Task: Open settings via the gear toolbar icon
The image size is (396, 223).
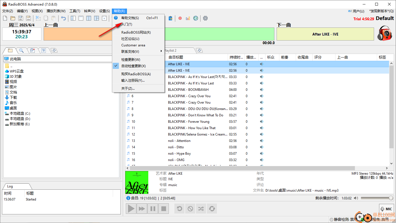Action: coord(205,18)
